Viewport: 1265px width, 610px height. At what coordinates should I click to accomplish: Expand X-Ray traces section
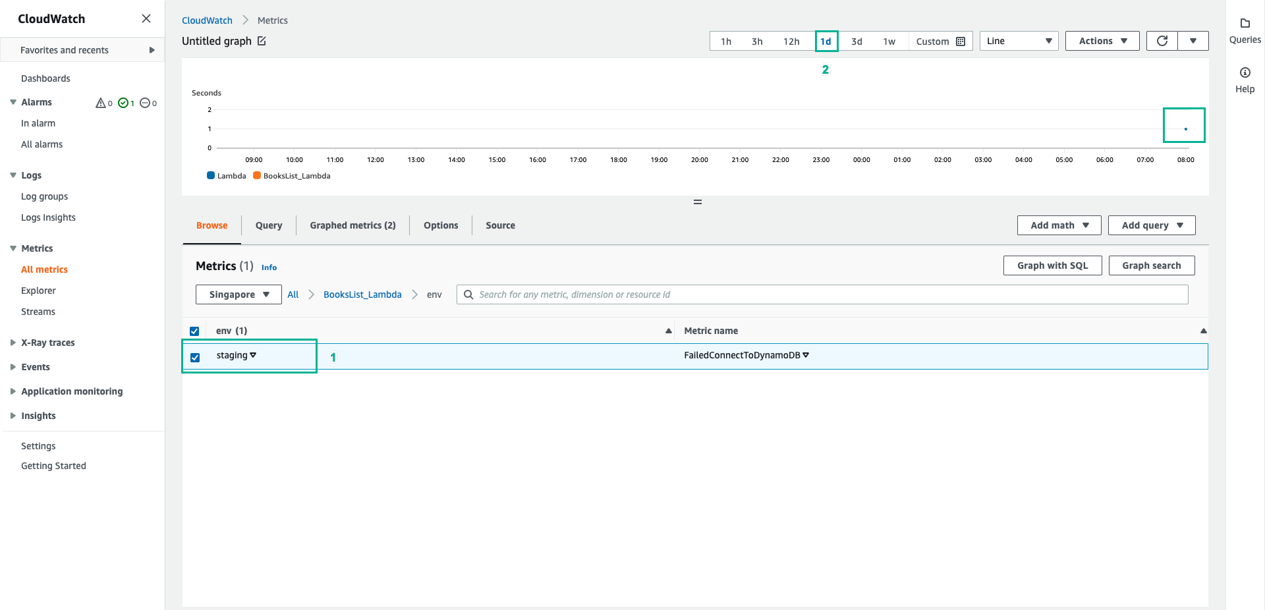tap(13, 343)
